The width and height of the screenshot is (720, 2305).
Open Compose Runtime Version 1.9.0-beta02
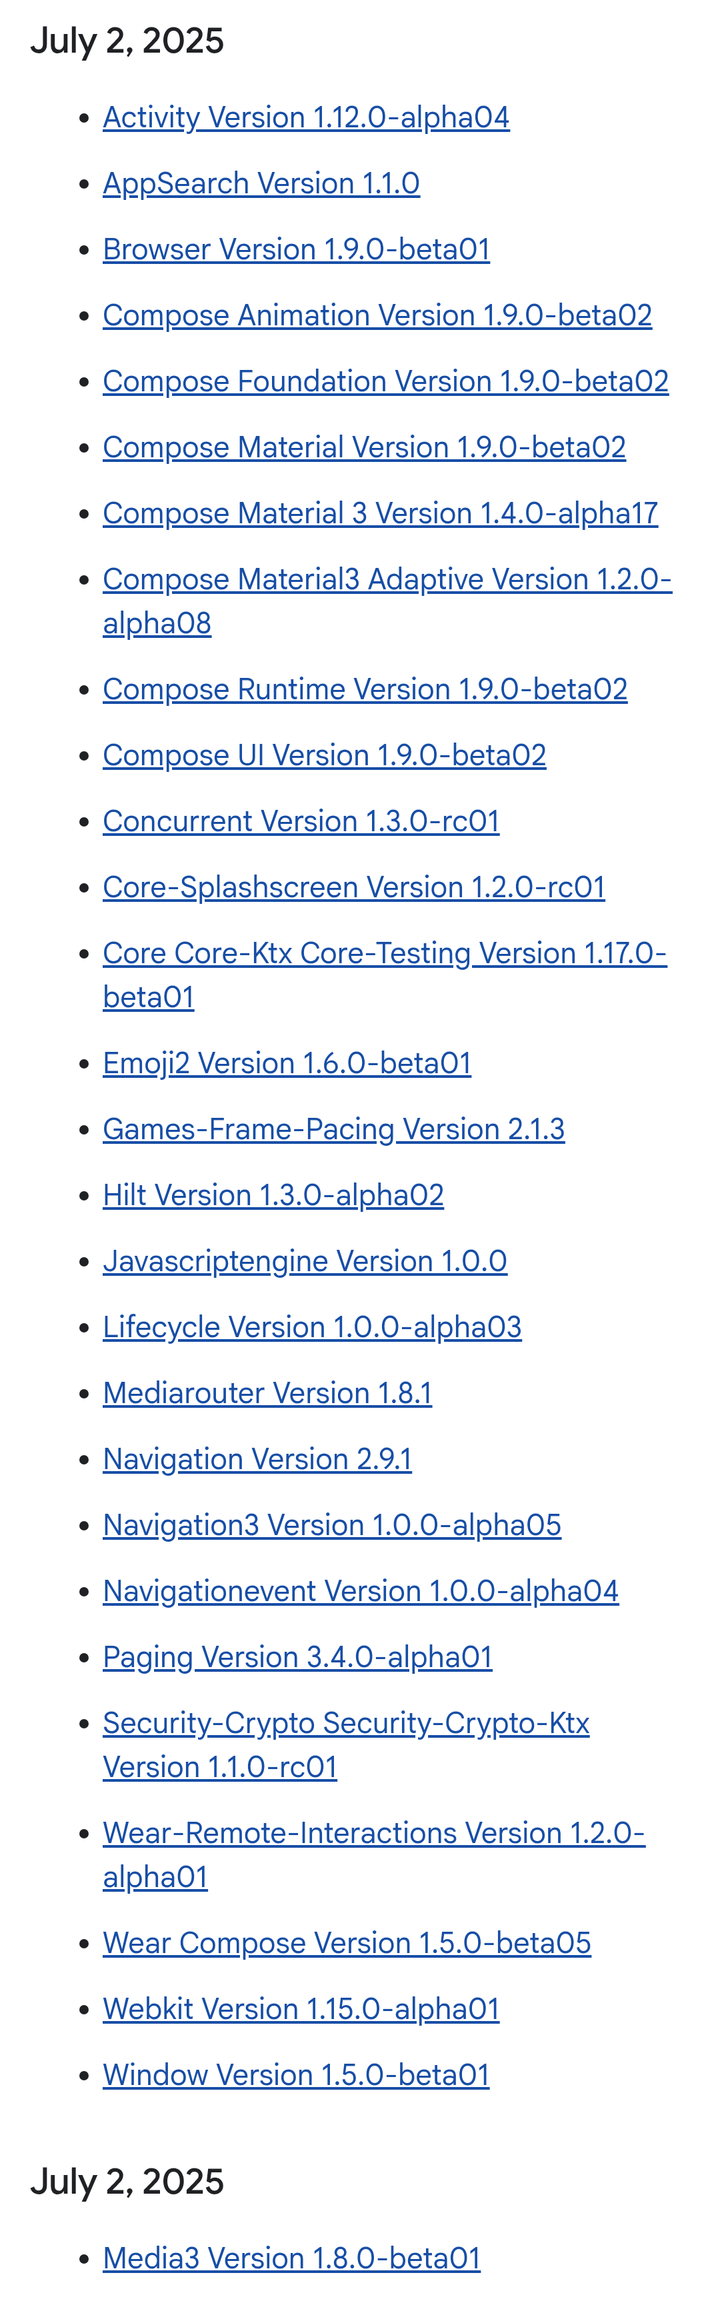[x=365, y=690]
